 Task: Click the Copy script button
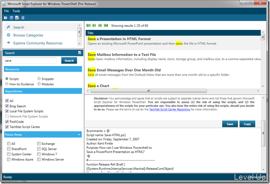[x=247, y=124]
